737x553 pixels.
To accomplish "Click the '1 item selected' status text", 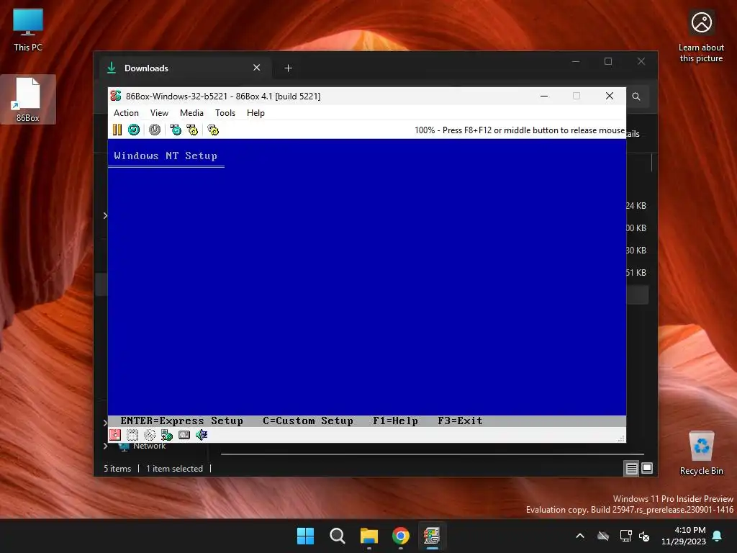I will 174,469.
